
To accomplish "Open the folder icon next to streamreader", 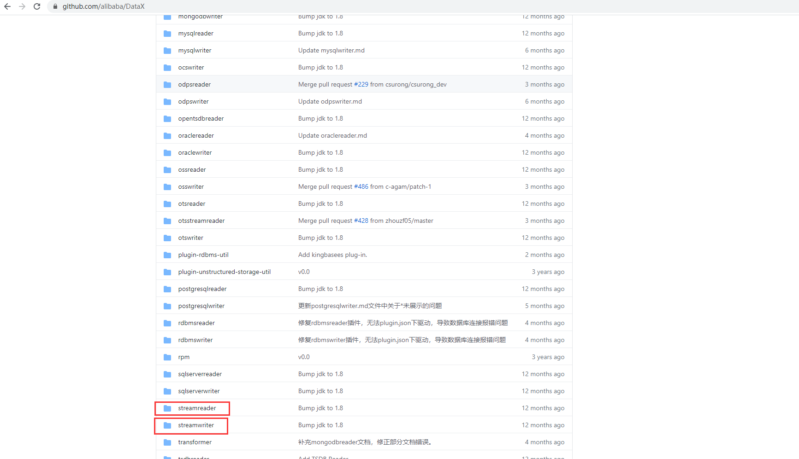I will pos(167,408).
